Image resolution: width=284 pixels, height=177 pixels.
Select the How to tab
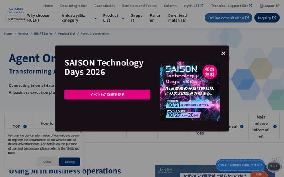47,123
